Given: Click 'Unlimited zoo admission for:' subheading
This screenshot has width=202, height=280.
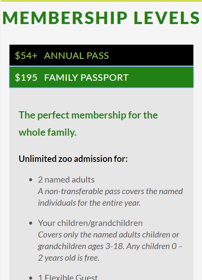Looking at the screenshot, I should coord(73,159).
